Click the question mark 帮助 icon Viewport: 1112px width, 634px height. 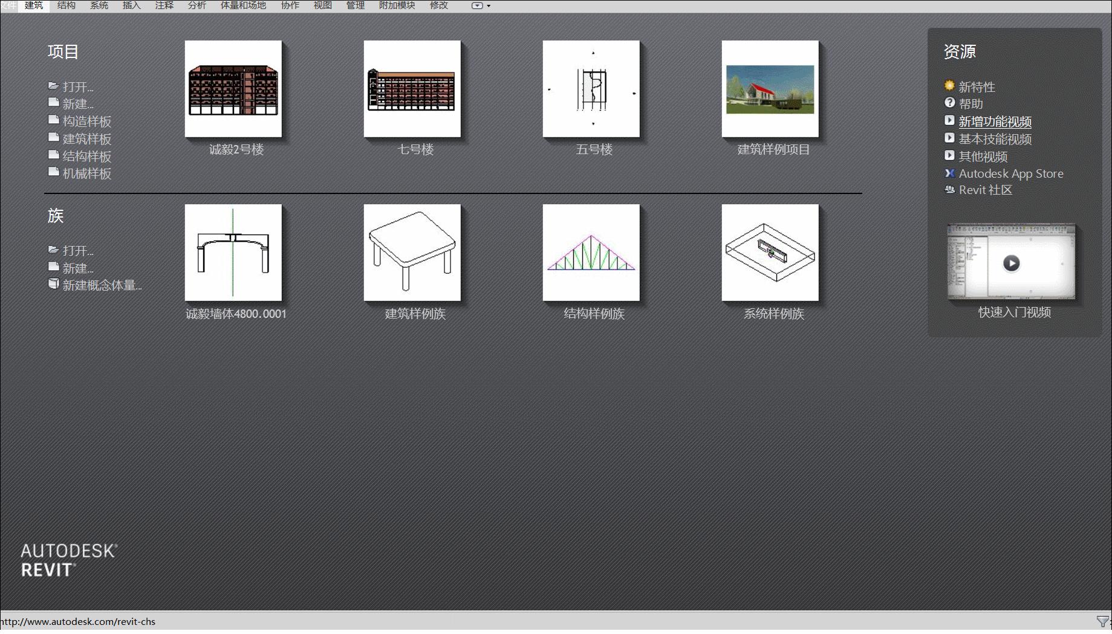coord(949,103)
